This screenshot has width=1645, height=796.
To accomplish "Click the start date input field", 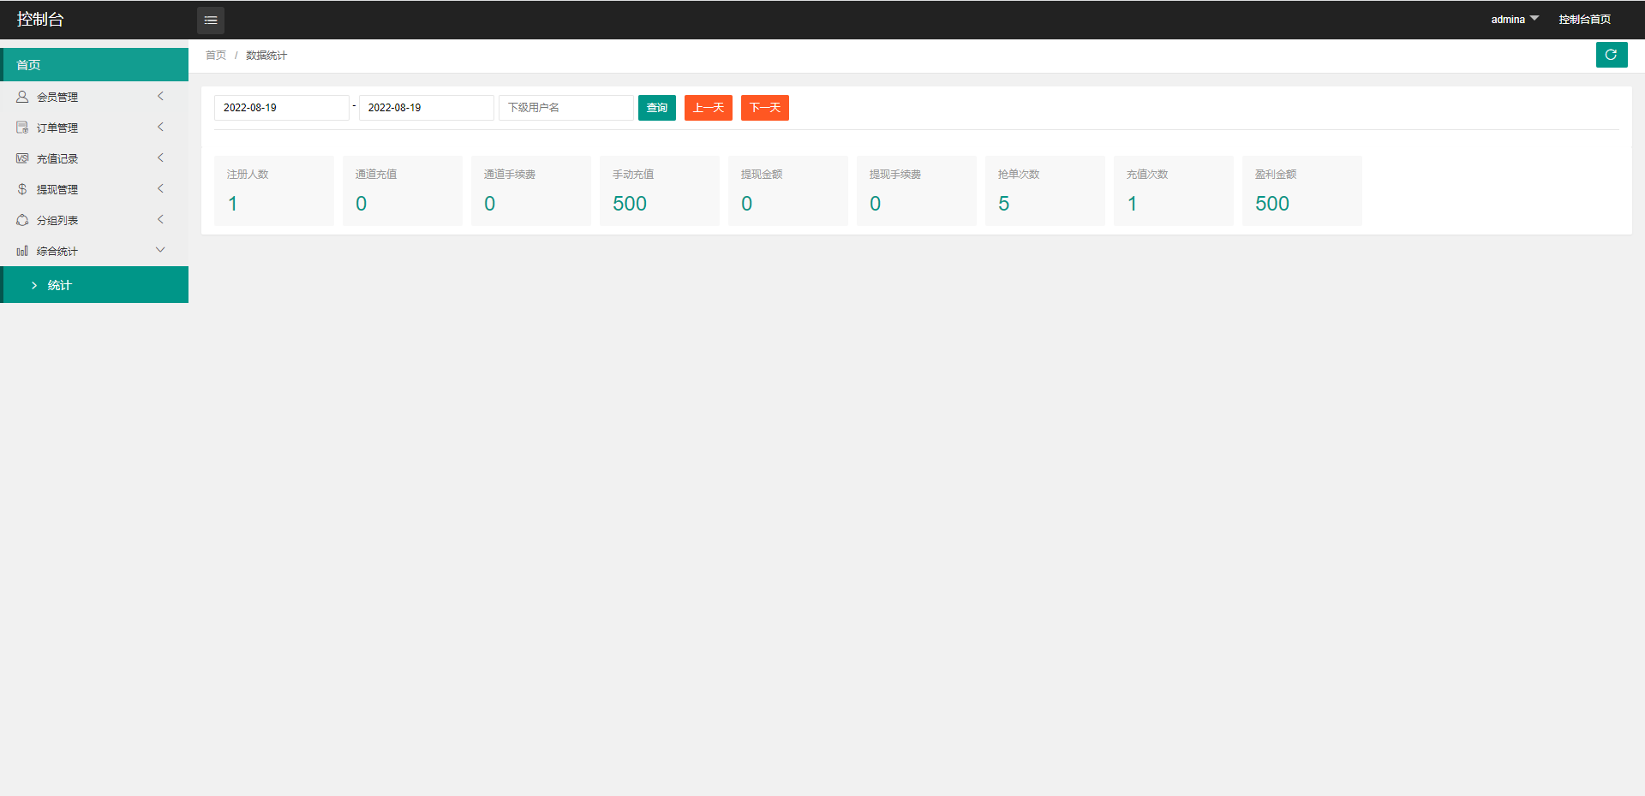I will [281, 108].
